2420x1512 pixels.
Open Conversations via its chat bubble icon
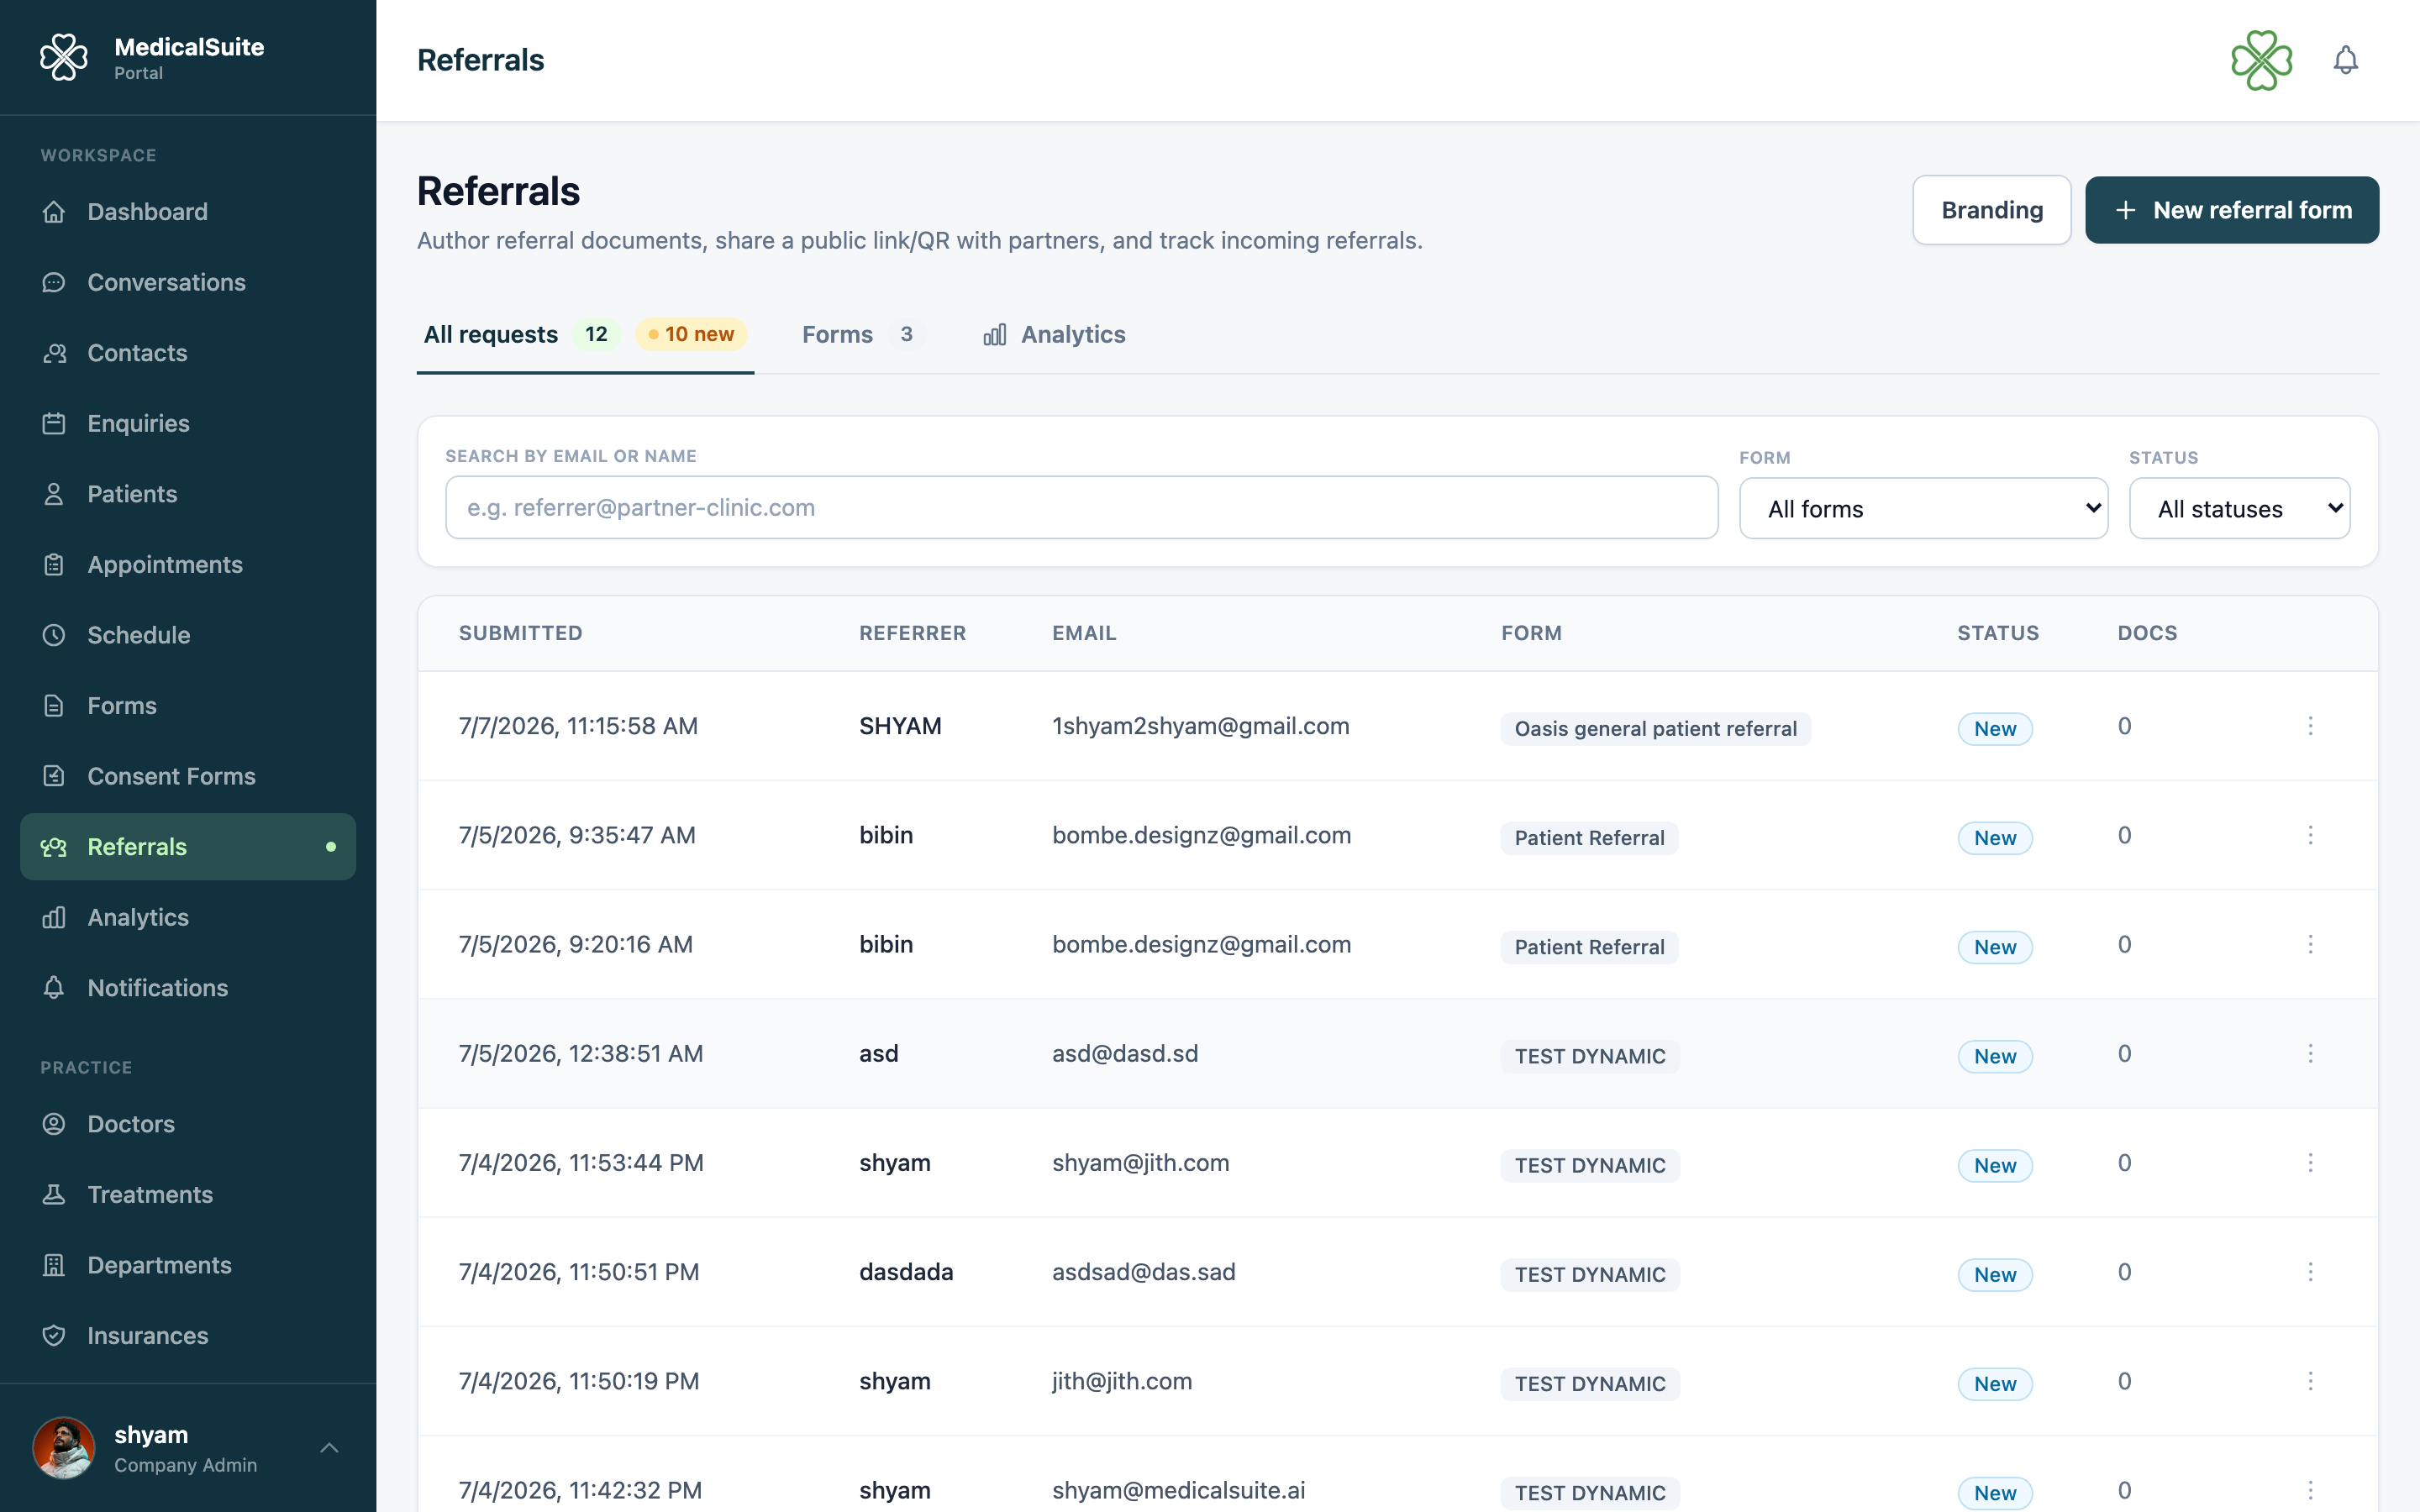click(54, 282)
